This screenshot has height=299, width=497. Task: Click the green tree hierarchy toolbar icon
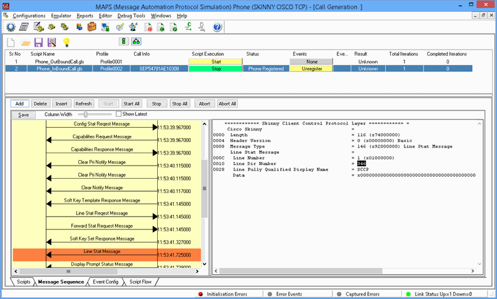point(136,41)
